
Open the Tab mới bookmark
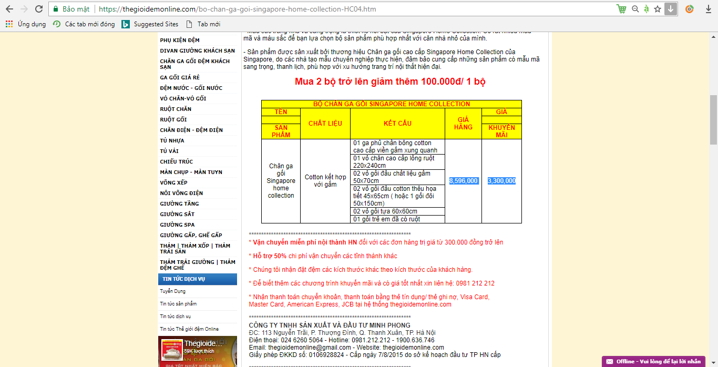pyautogui.click(x=203, y=24)
